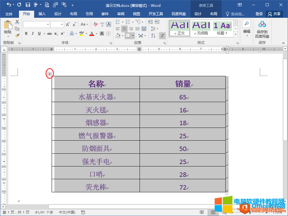288x216 pixels.
Task: Click the 水基灭火器 table cell
Action: coord(96,97)
